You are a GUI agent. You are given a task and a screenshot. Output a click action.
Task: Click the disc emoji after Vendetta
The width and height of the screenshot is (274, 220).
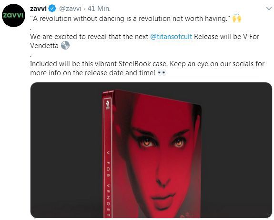pyautogui.click(x=65, y=45)
